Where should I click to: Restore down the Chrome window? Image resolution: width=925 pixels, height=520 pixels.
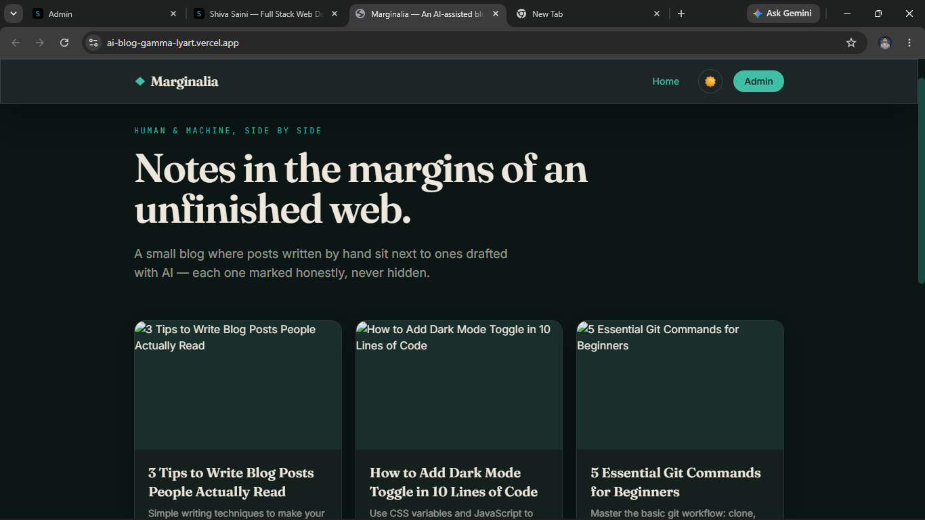(878, 14)
